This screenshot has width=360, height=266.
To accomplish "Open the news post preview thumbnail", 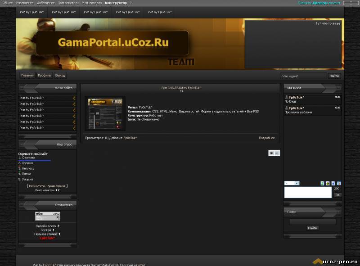I will coord(105,113).
